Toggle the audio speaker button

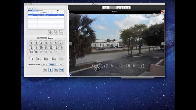[50, 70]
